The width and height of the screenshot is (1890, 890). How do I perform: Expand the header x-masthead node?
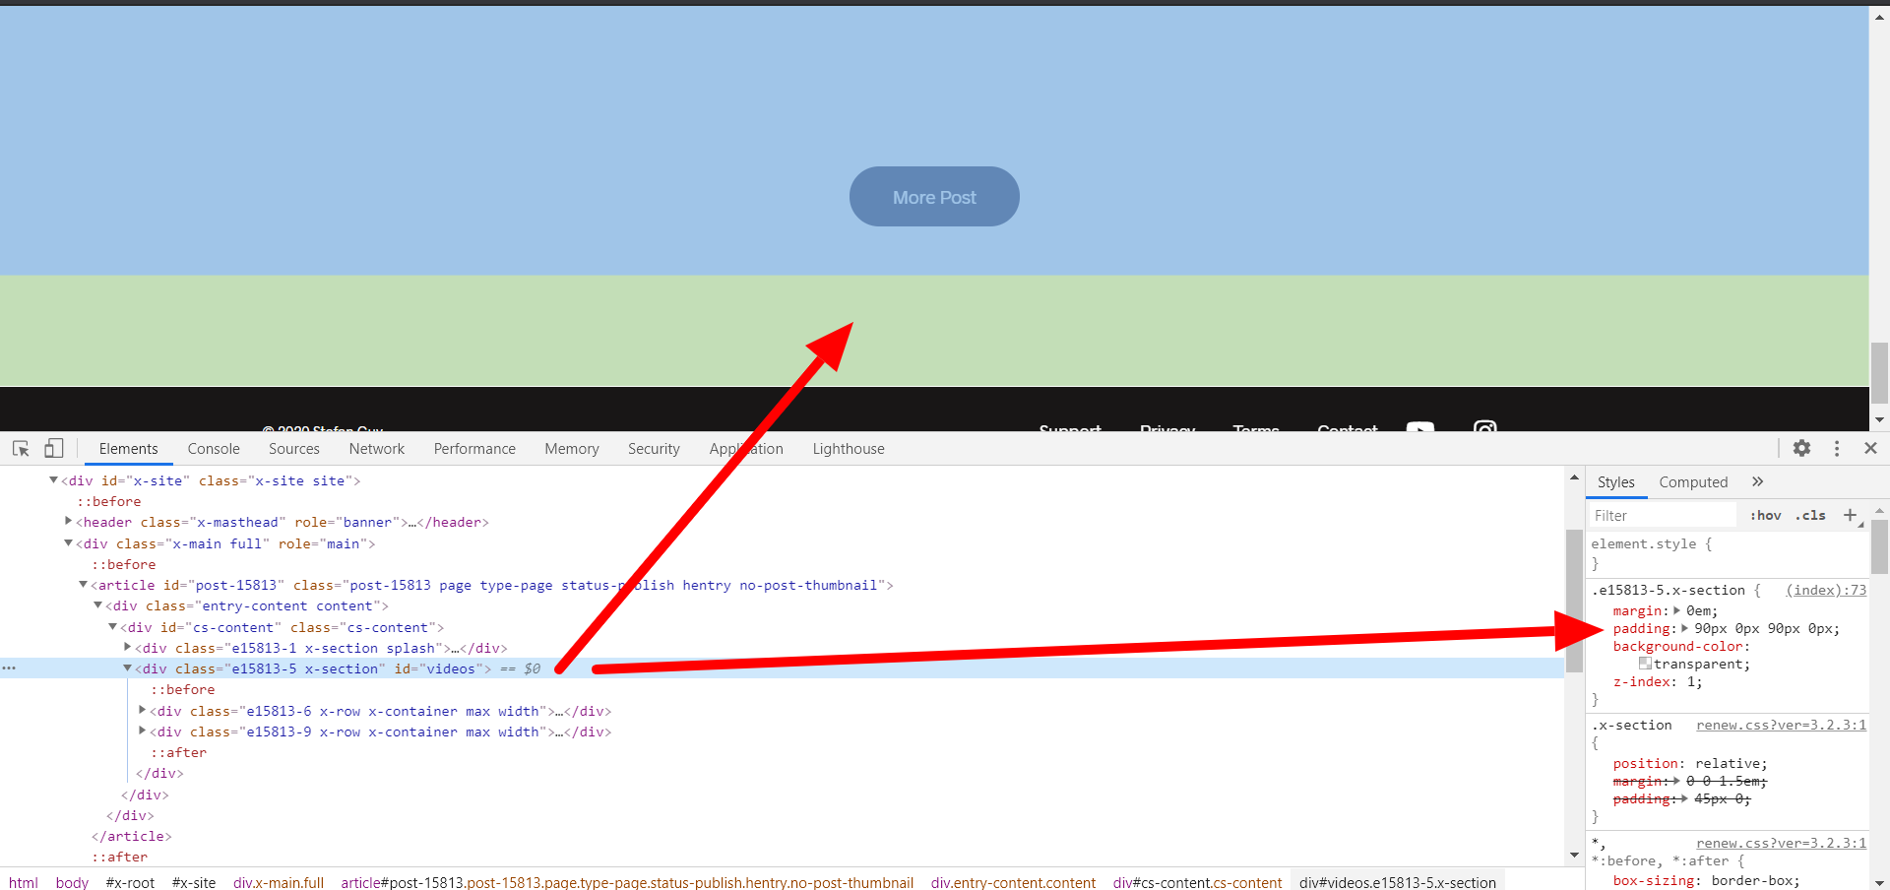(x=68, y=522)
